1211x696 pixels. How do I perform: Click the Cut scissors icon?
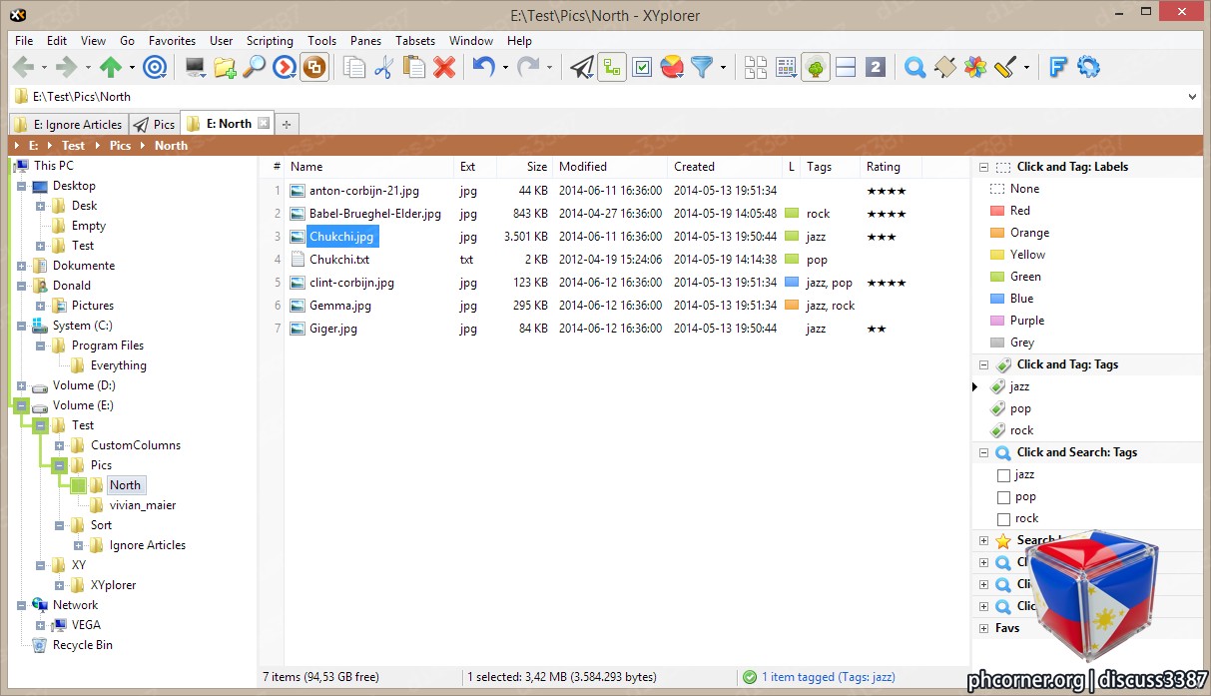point(384,67)
